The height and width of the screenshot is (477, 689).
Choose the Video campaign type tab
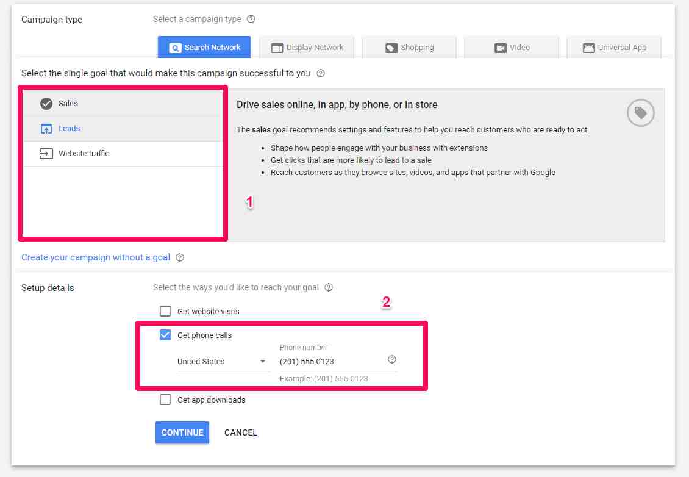pyautogui.click(x=512, y=48)
